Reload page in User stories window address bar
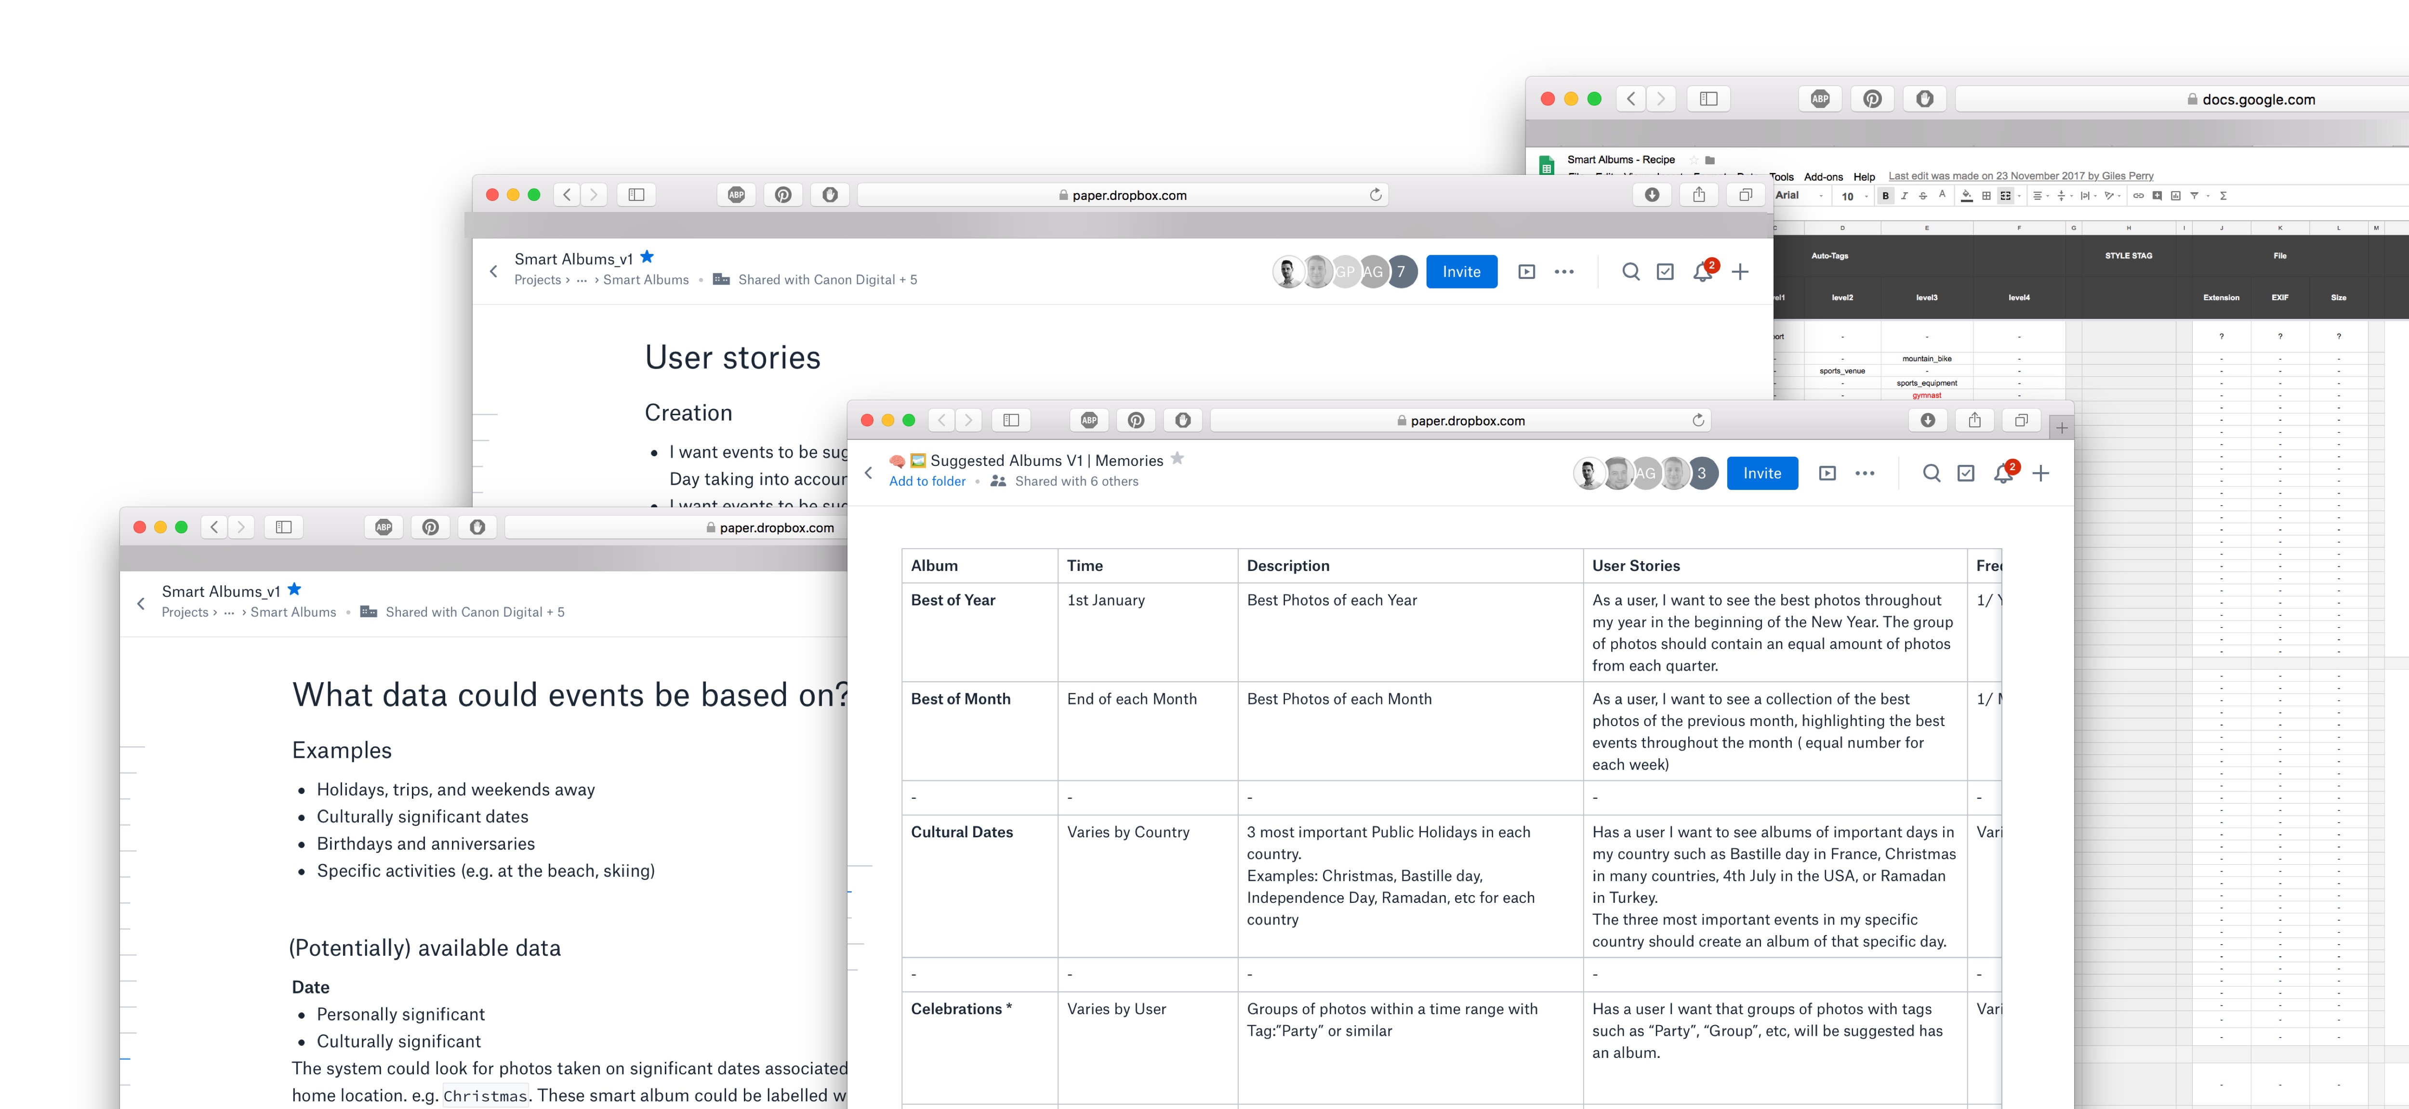2409x1109 pixels. click(x=1376, y=195)
